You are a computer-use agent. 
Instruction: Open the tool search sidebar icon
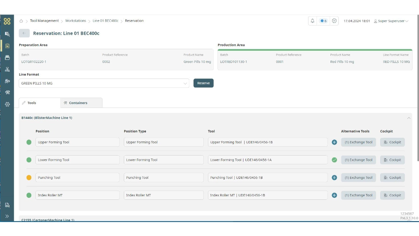coord(7,34)
